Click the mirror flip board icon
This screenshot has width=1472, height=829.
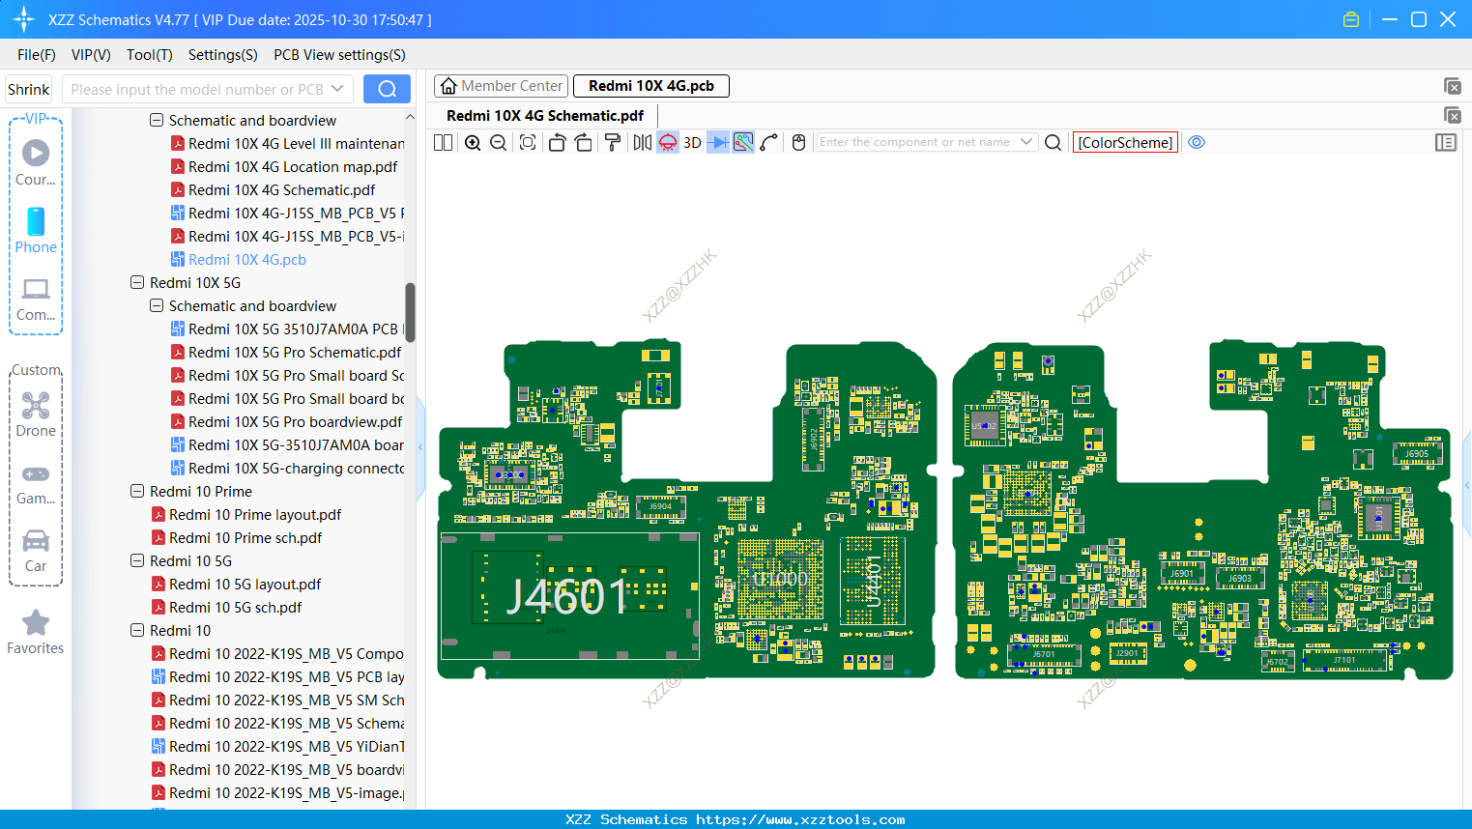click(642, 143)
